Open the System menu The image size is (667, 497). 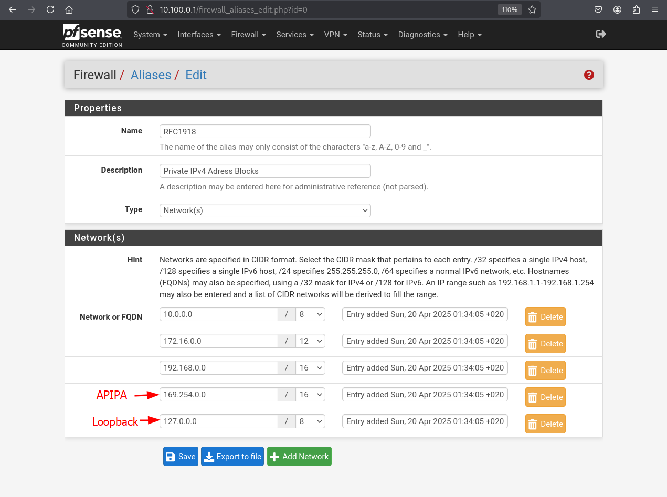point(150,35)
